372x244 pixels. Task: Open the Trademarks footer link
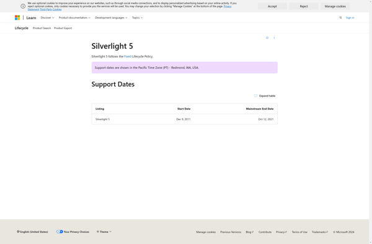point(320,232)
